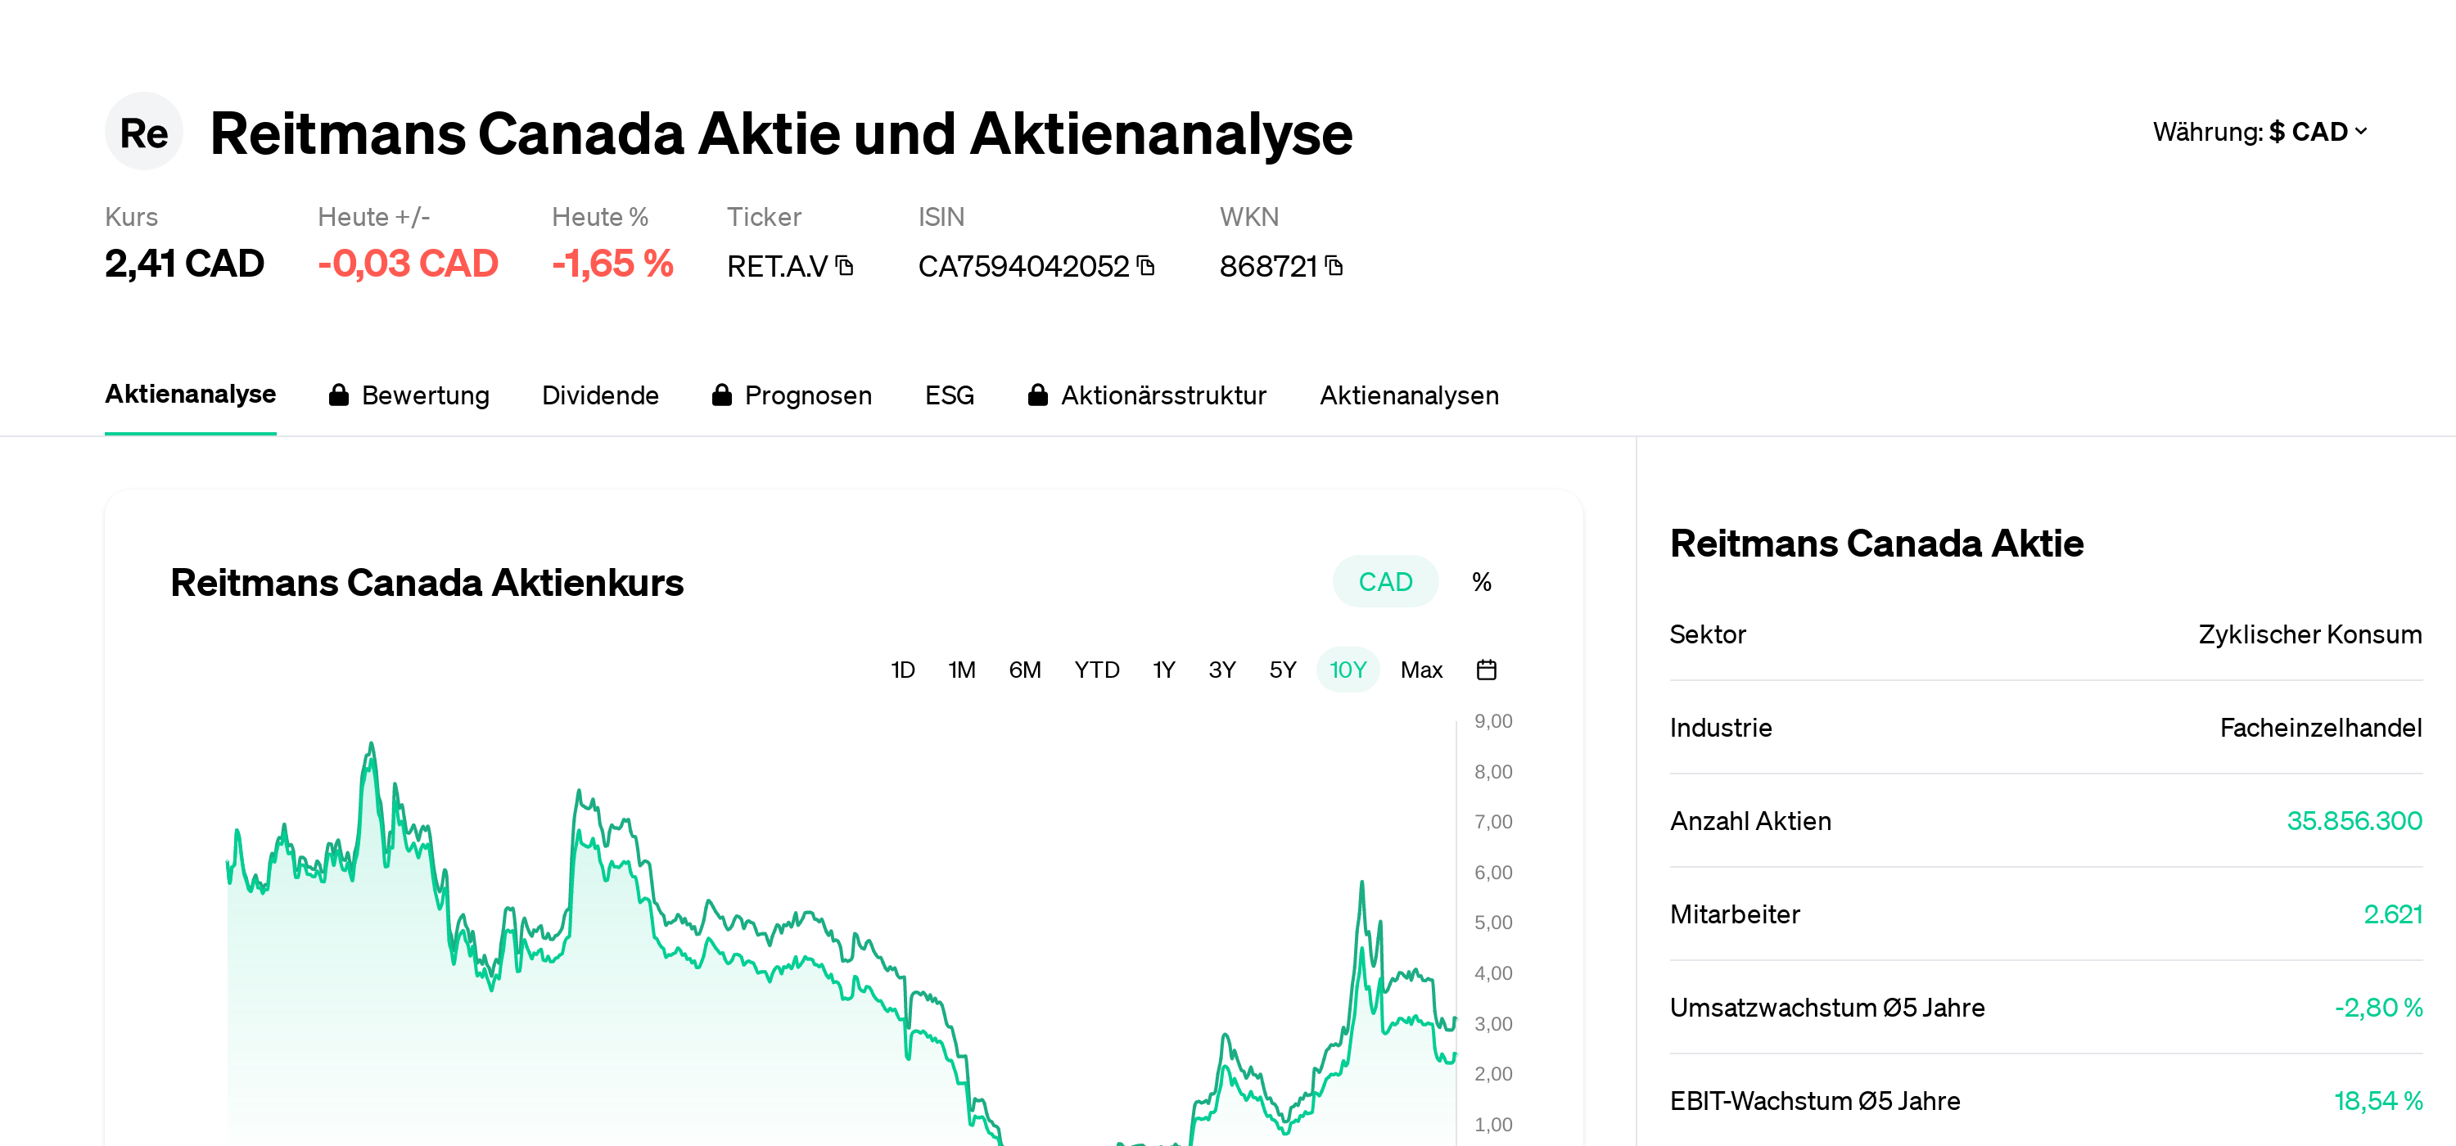Click the current price 2,41 CAD
This screenshot has width=2456, height=1146.
coord(185,264)
